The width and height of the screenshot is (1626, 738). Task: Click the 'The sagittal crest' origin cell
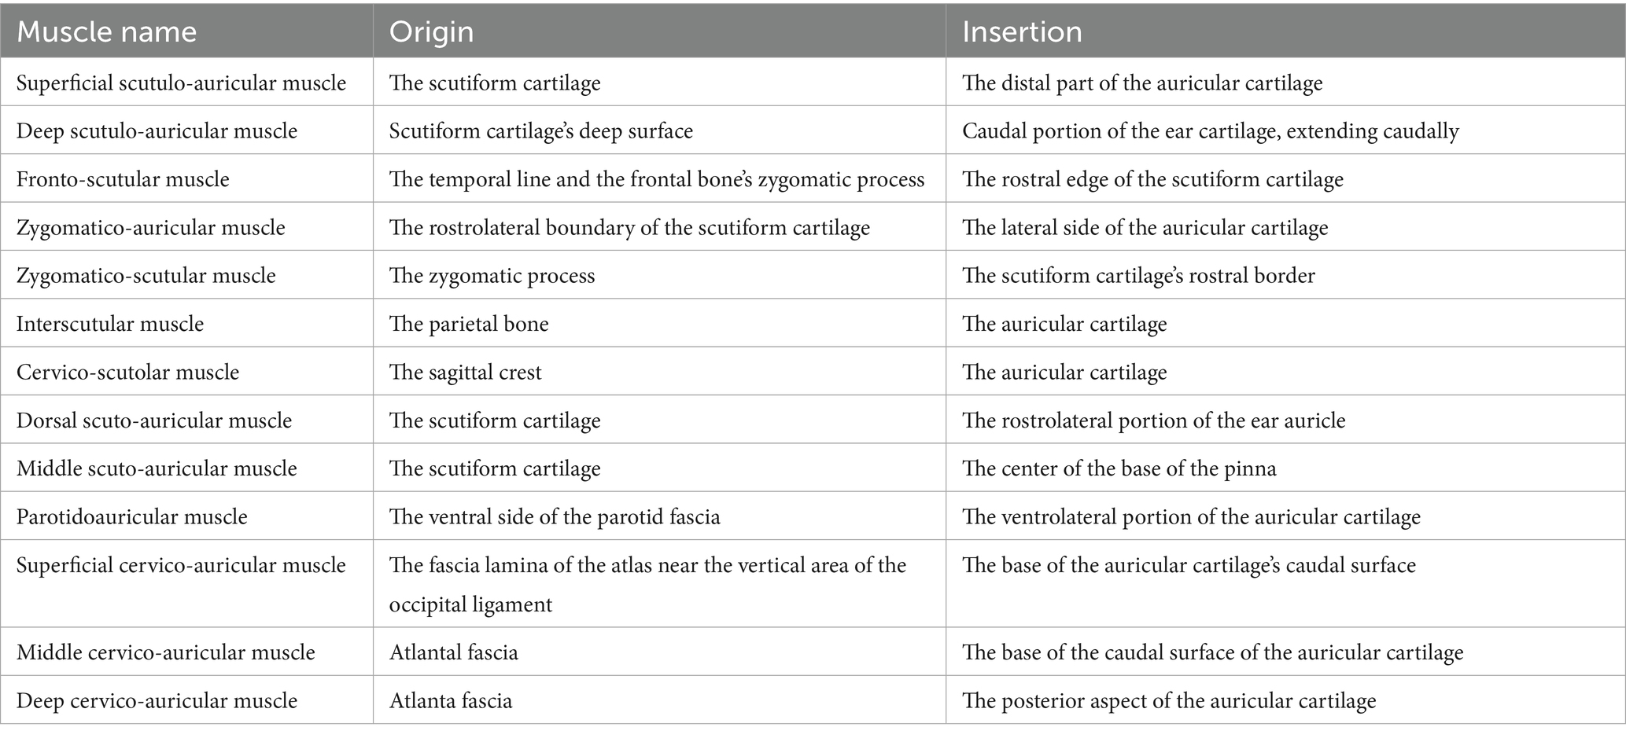(466, 372)
